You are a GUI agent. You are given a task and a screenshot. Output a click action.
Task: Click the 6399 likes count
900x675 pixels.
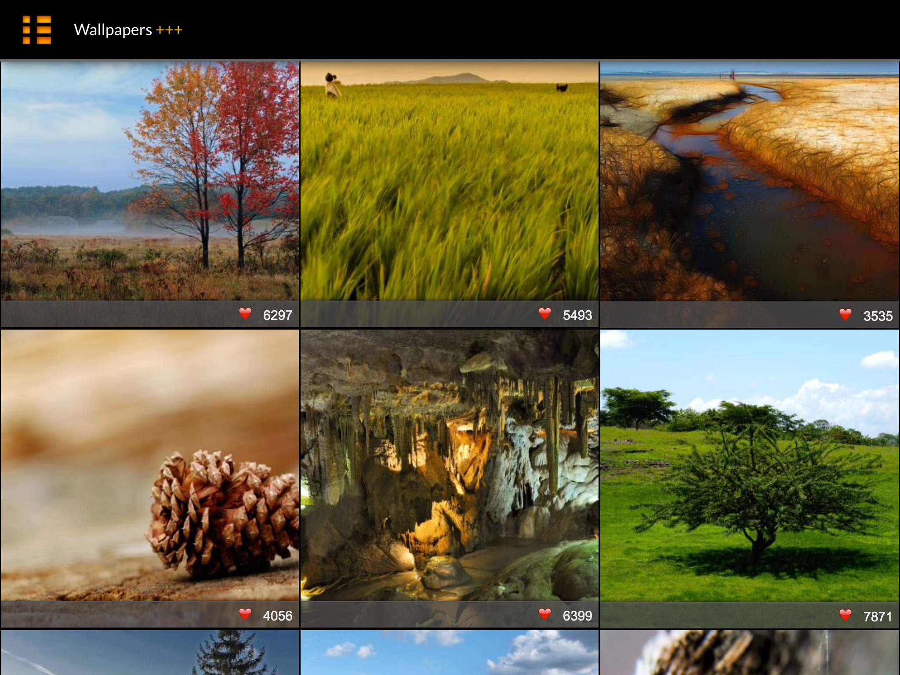click(x=577, y=616)
